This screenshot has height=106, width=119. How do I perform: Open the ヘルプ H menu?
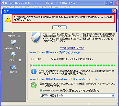click(x=68, y=7)
